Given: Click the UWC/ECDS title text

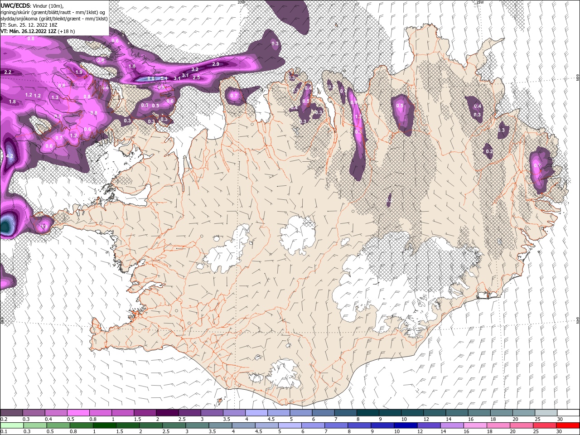Looking at the screenshot, I should (x=15, y=5).
